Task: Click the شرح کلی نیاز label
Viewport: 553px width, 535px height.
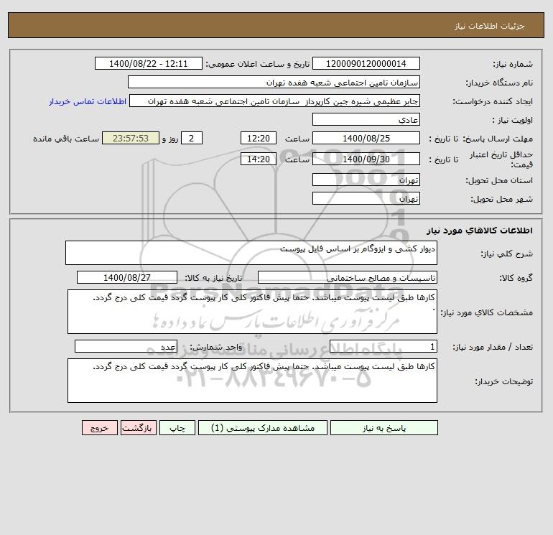Action: 507,253
